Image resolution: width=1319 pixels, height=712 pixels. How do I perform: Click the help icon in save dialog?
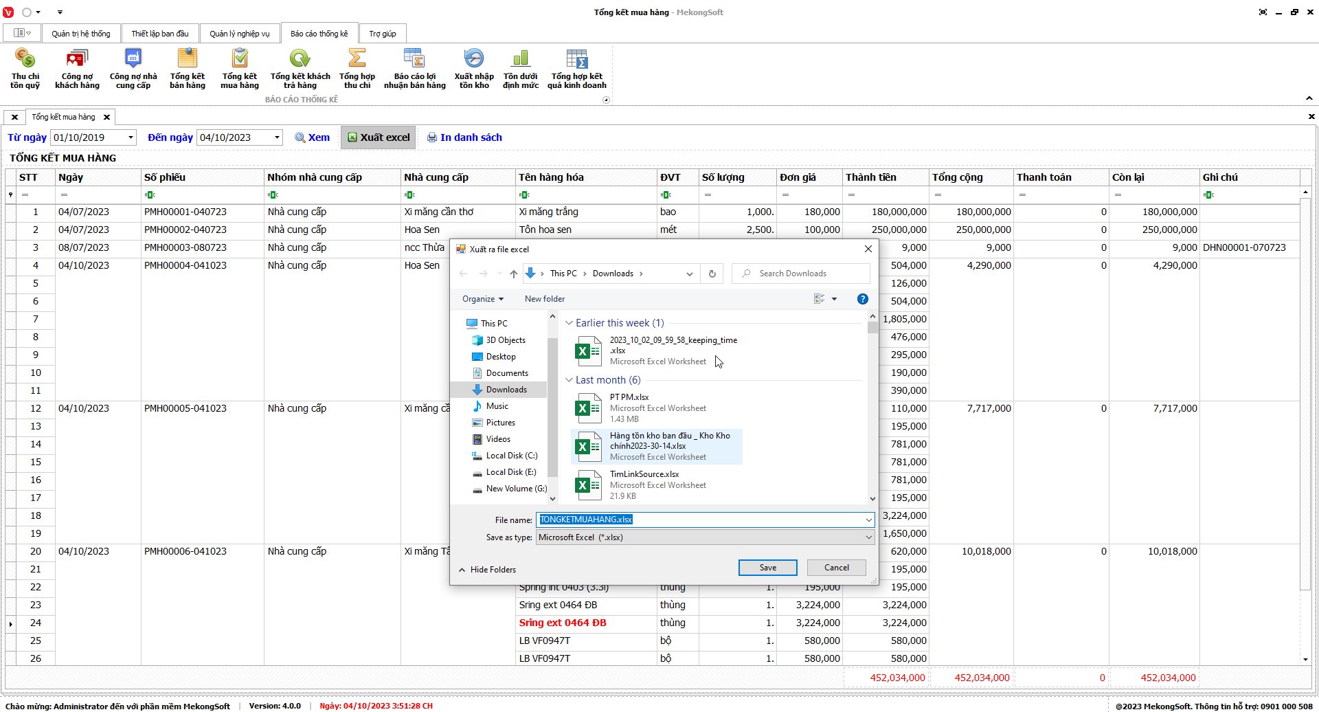862,299
